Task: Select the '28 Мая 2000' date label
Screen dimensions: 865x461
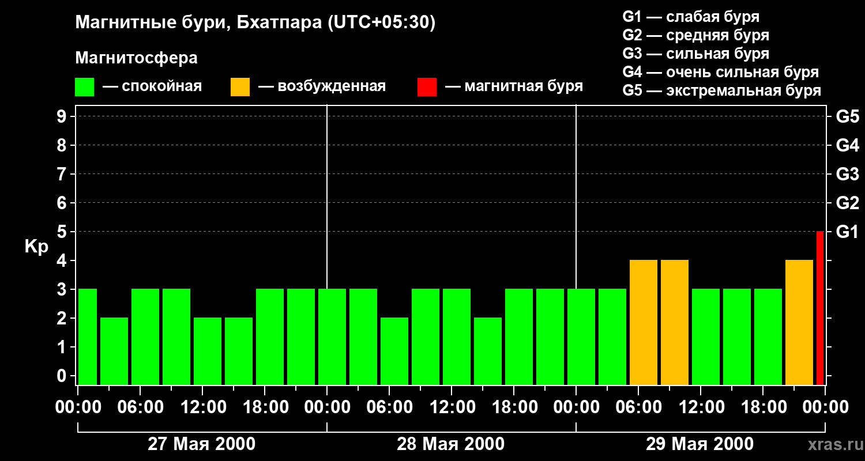Action: click(x=451, y=444)
